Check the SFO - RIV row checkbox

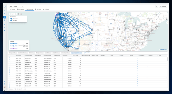9,67
